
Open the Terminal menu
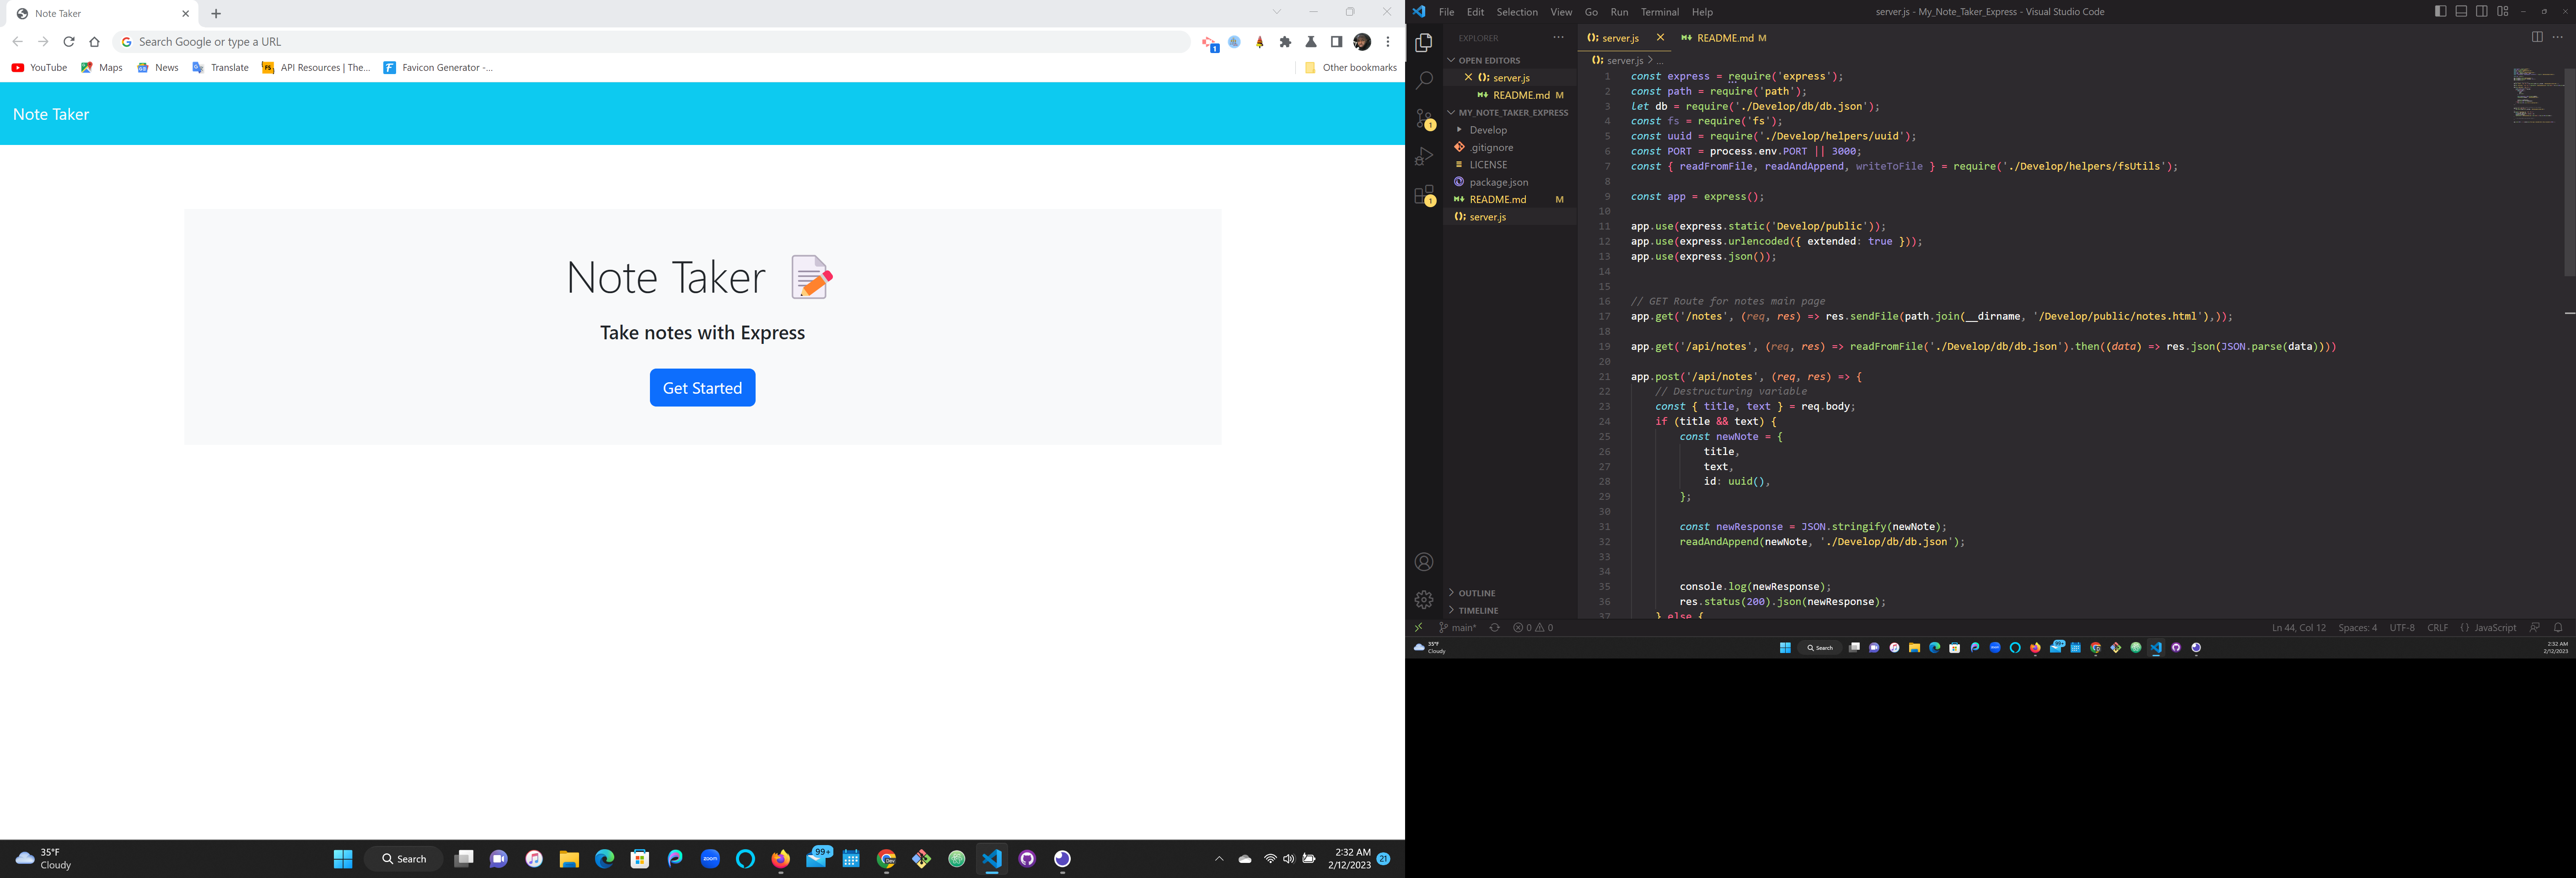pos(1659,12)
